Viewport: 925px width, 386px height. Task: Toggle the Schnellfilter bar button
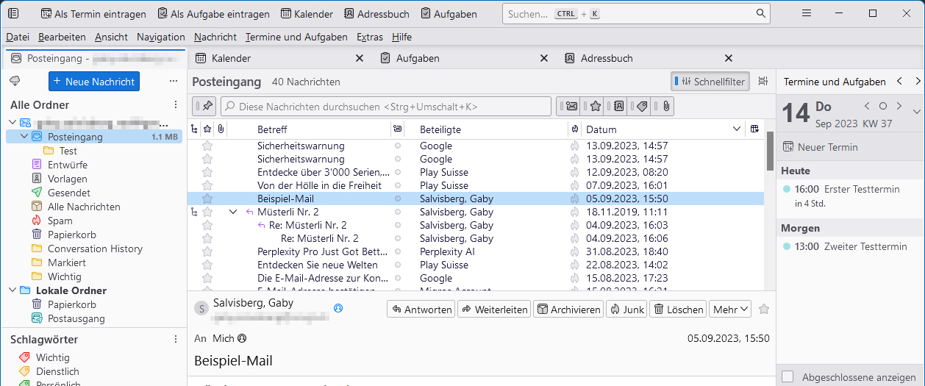coord(711,82)
